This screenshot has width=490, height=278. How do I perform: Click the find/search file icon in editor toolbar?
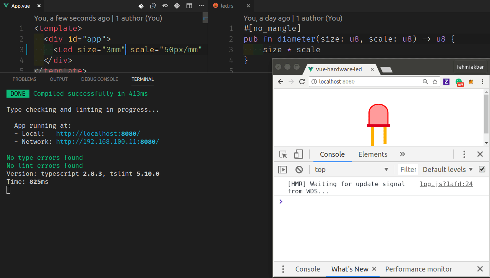153,6
